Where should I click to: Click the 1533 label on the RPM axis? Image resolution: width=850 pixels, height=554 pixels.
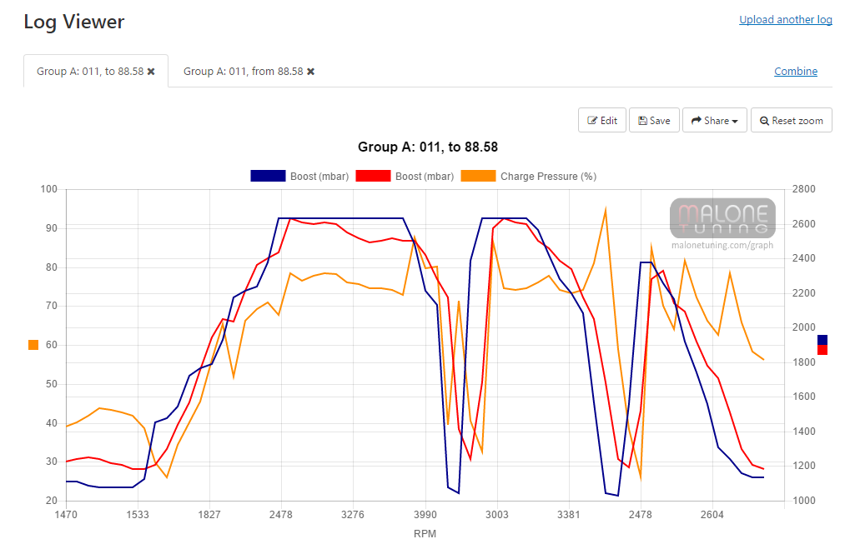pyautogui.click(x=138, y=515)
